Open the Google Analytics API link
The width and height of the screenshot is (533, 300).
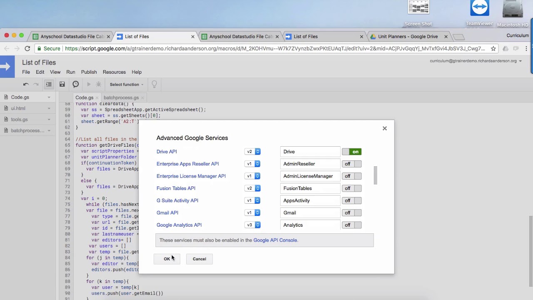(179, 225)
